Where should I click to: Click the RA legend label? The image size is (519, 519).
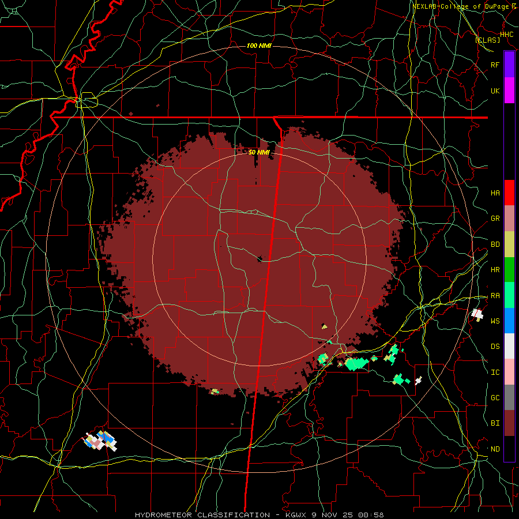(495, 296)
